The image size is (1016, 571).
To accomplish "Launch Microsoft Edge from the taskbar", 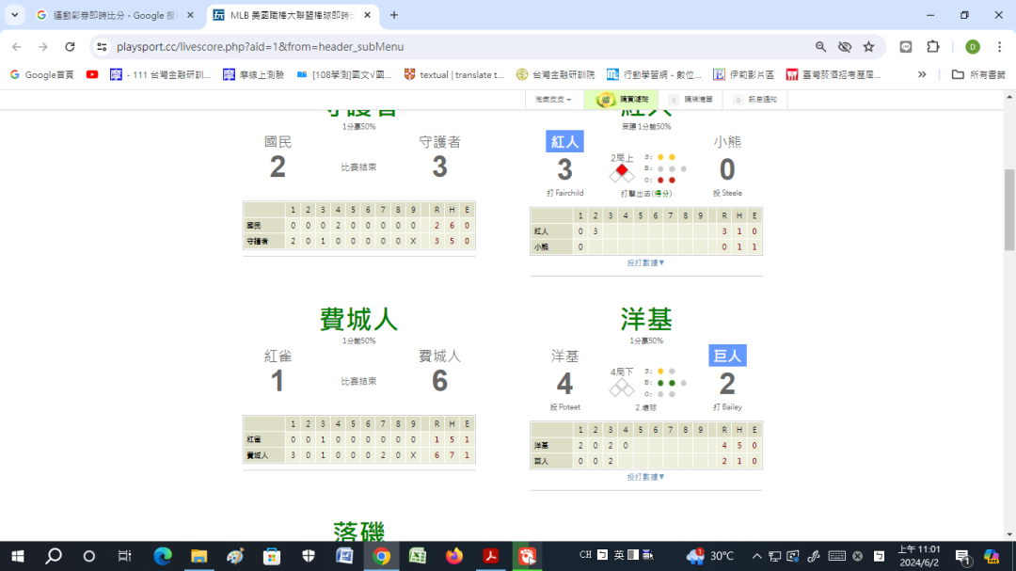I will [x=163, y=556].
